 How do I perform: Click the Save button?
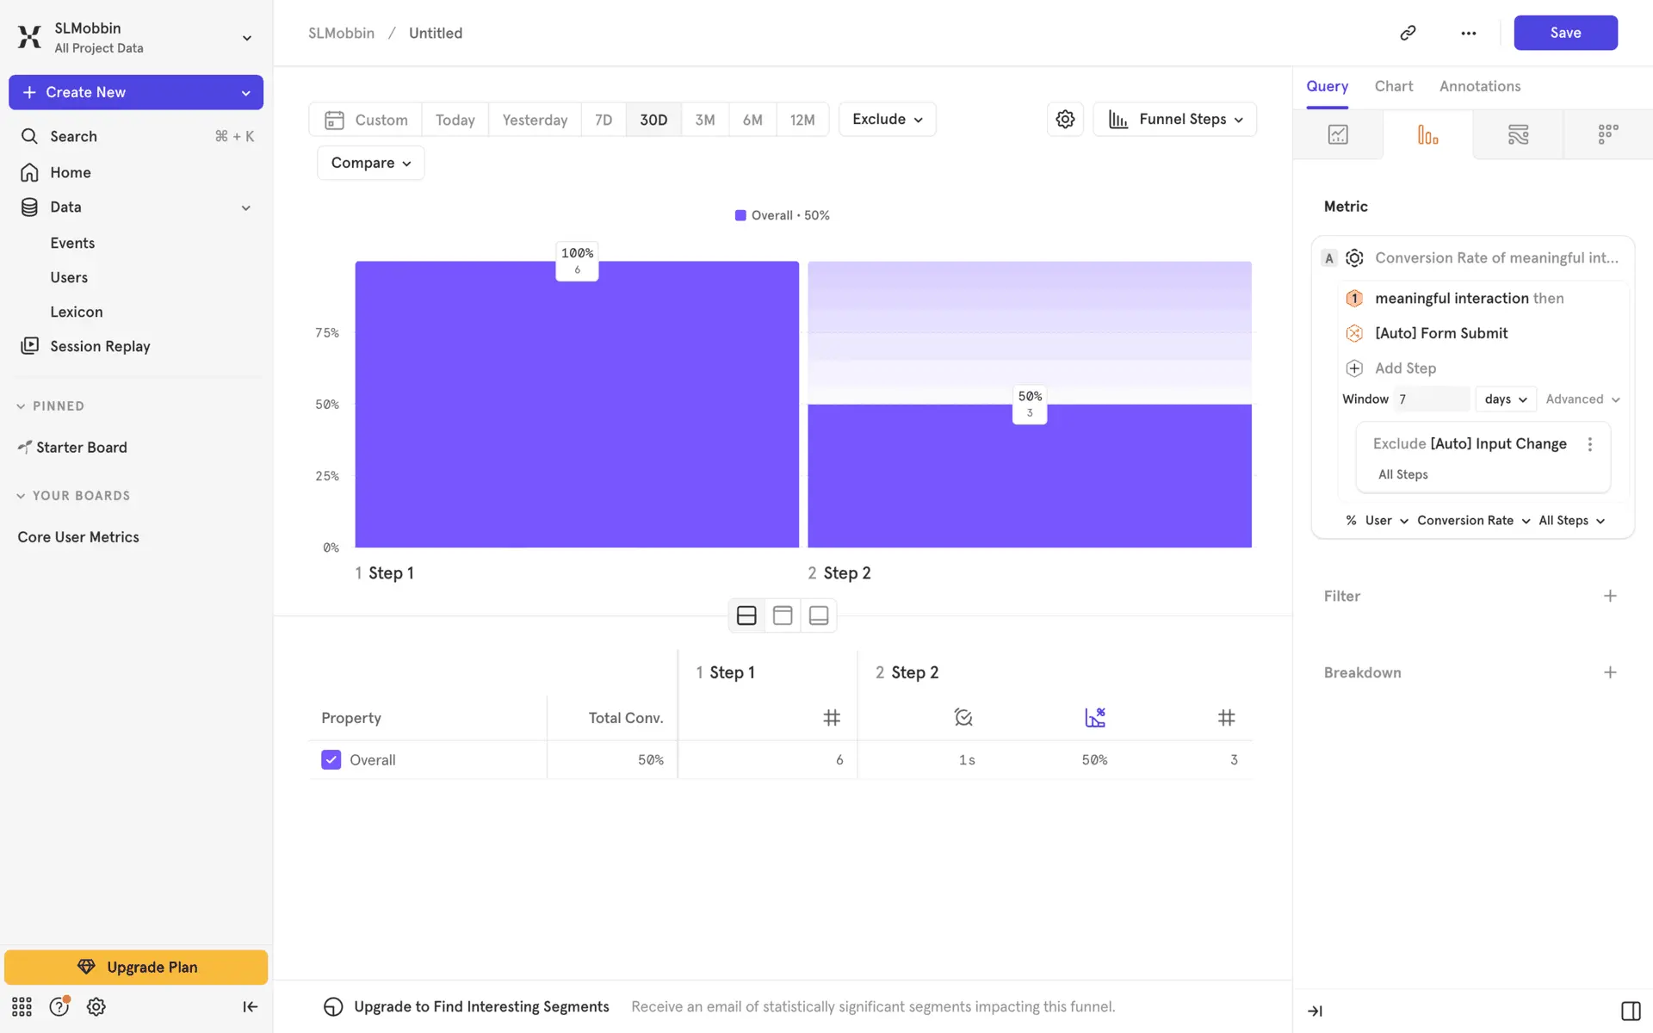(x=1564, y=33)
